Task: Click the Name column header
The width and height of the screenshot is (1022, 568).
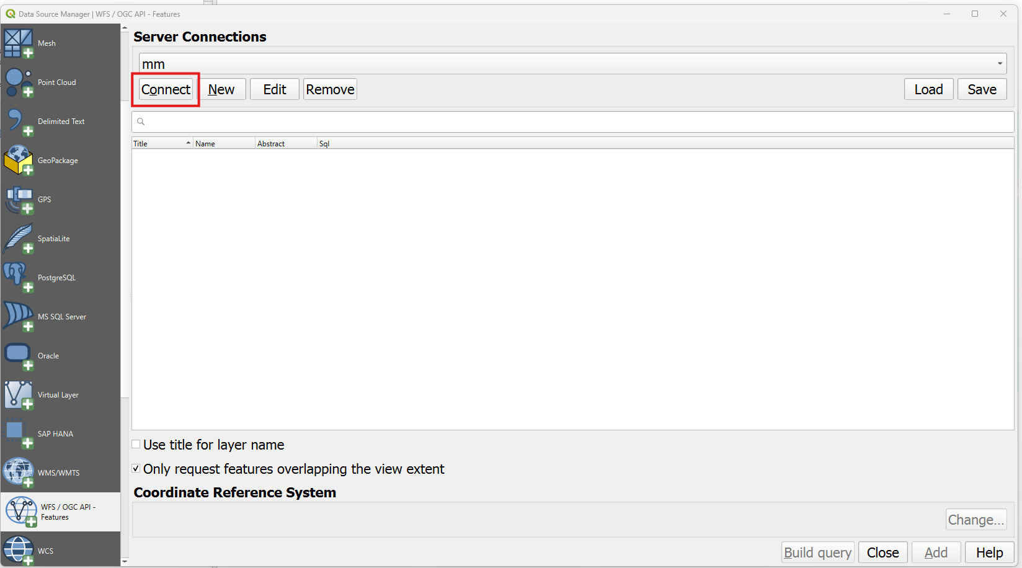Action: (223, 143)
